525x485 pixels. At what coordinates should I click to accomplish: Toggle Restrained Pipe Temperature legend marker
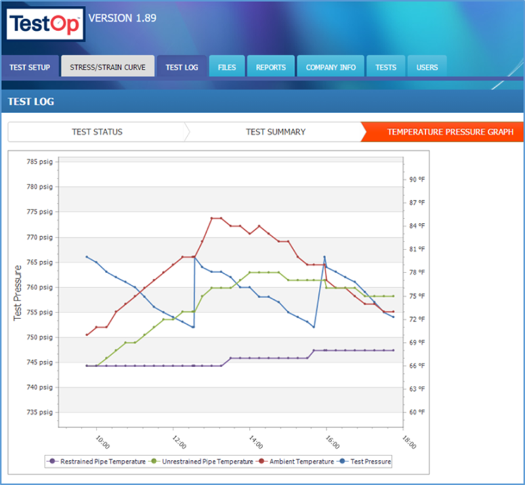(x=52, y=461)
